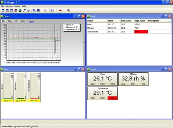This screenshot has height=128, width=173.
Task: Click the gray panel toolbar icon
Action: 52,10
